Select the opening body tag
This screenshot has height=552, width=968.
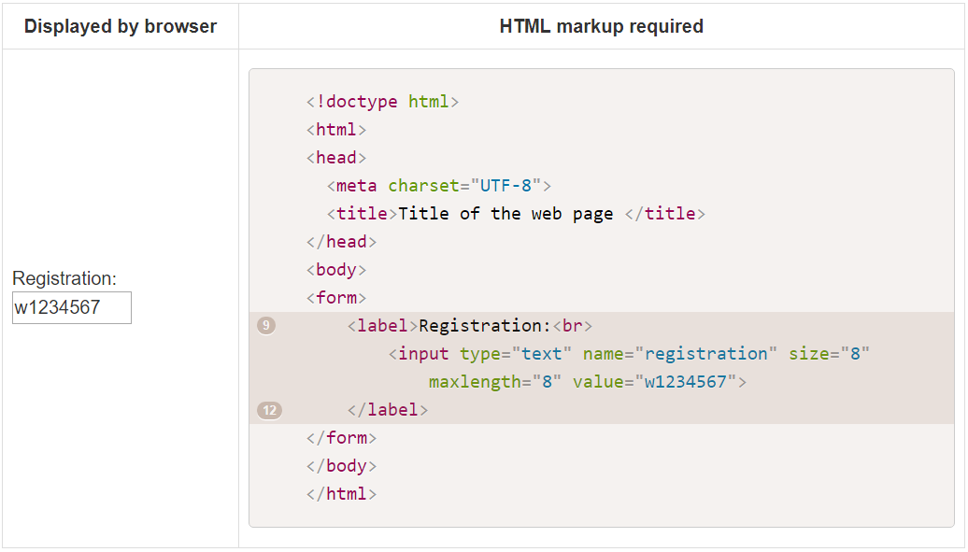click(335, 269)
